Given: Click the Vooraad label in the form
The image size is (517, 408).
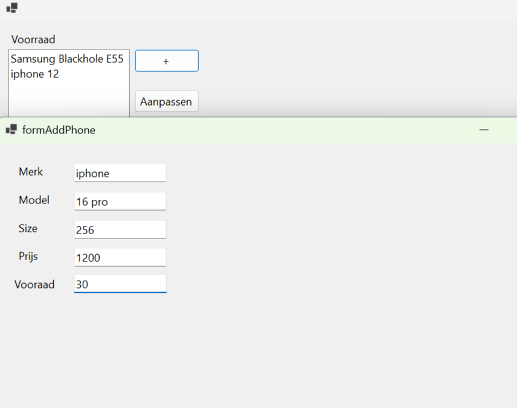Looking at the screenshot, I should point(34,284).
